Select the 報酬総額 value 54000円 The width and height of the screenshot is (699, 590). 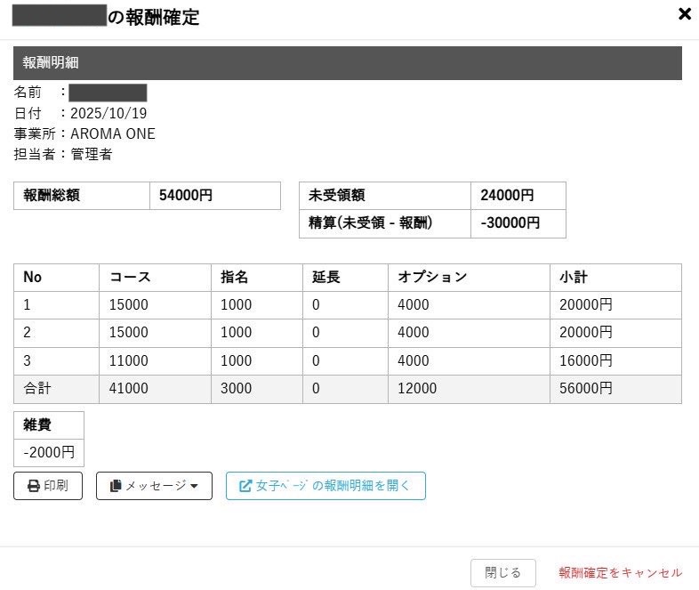(186, 196)
